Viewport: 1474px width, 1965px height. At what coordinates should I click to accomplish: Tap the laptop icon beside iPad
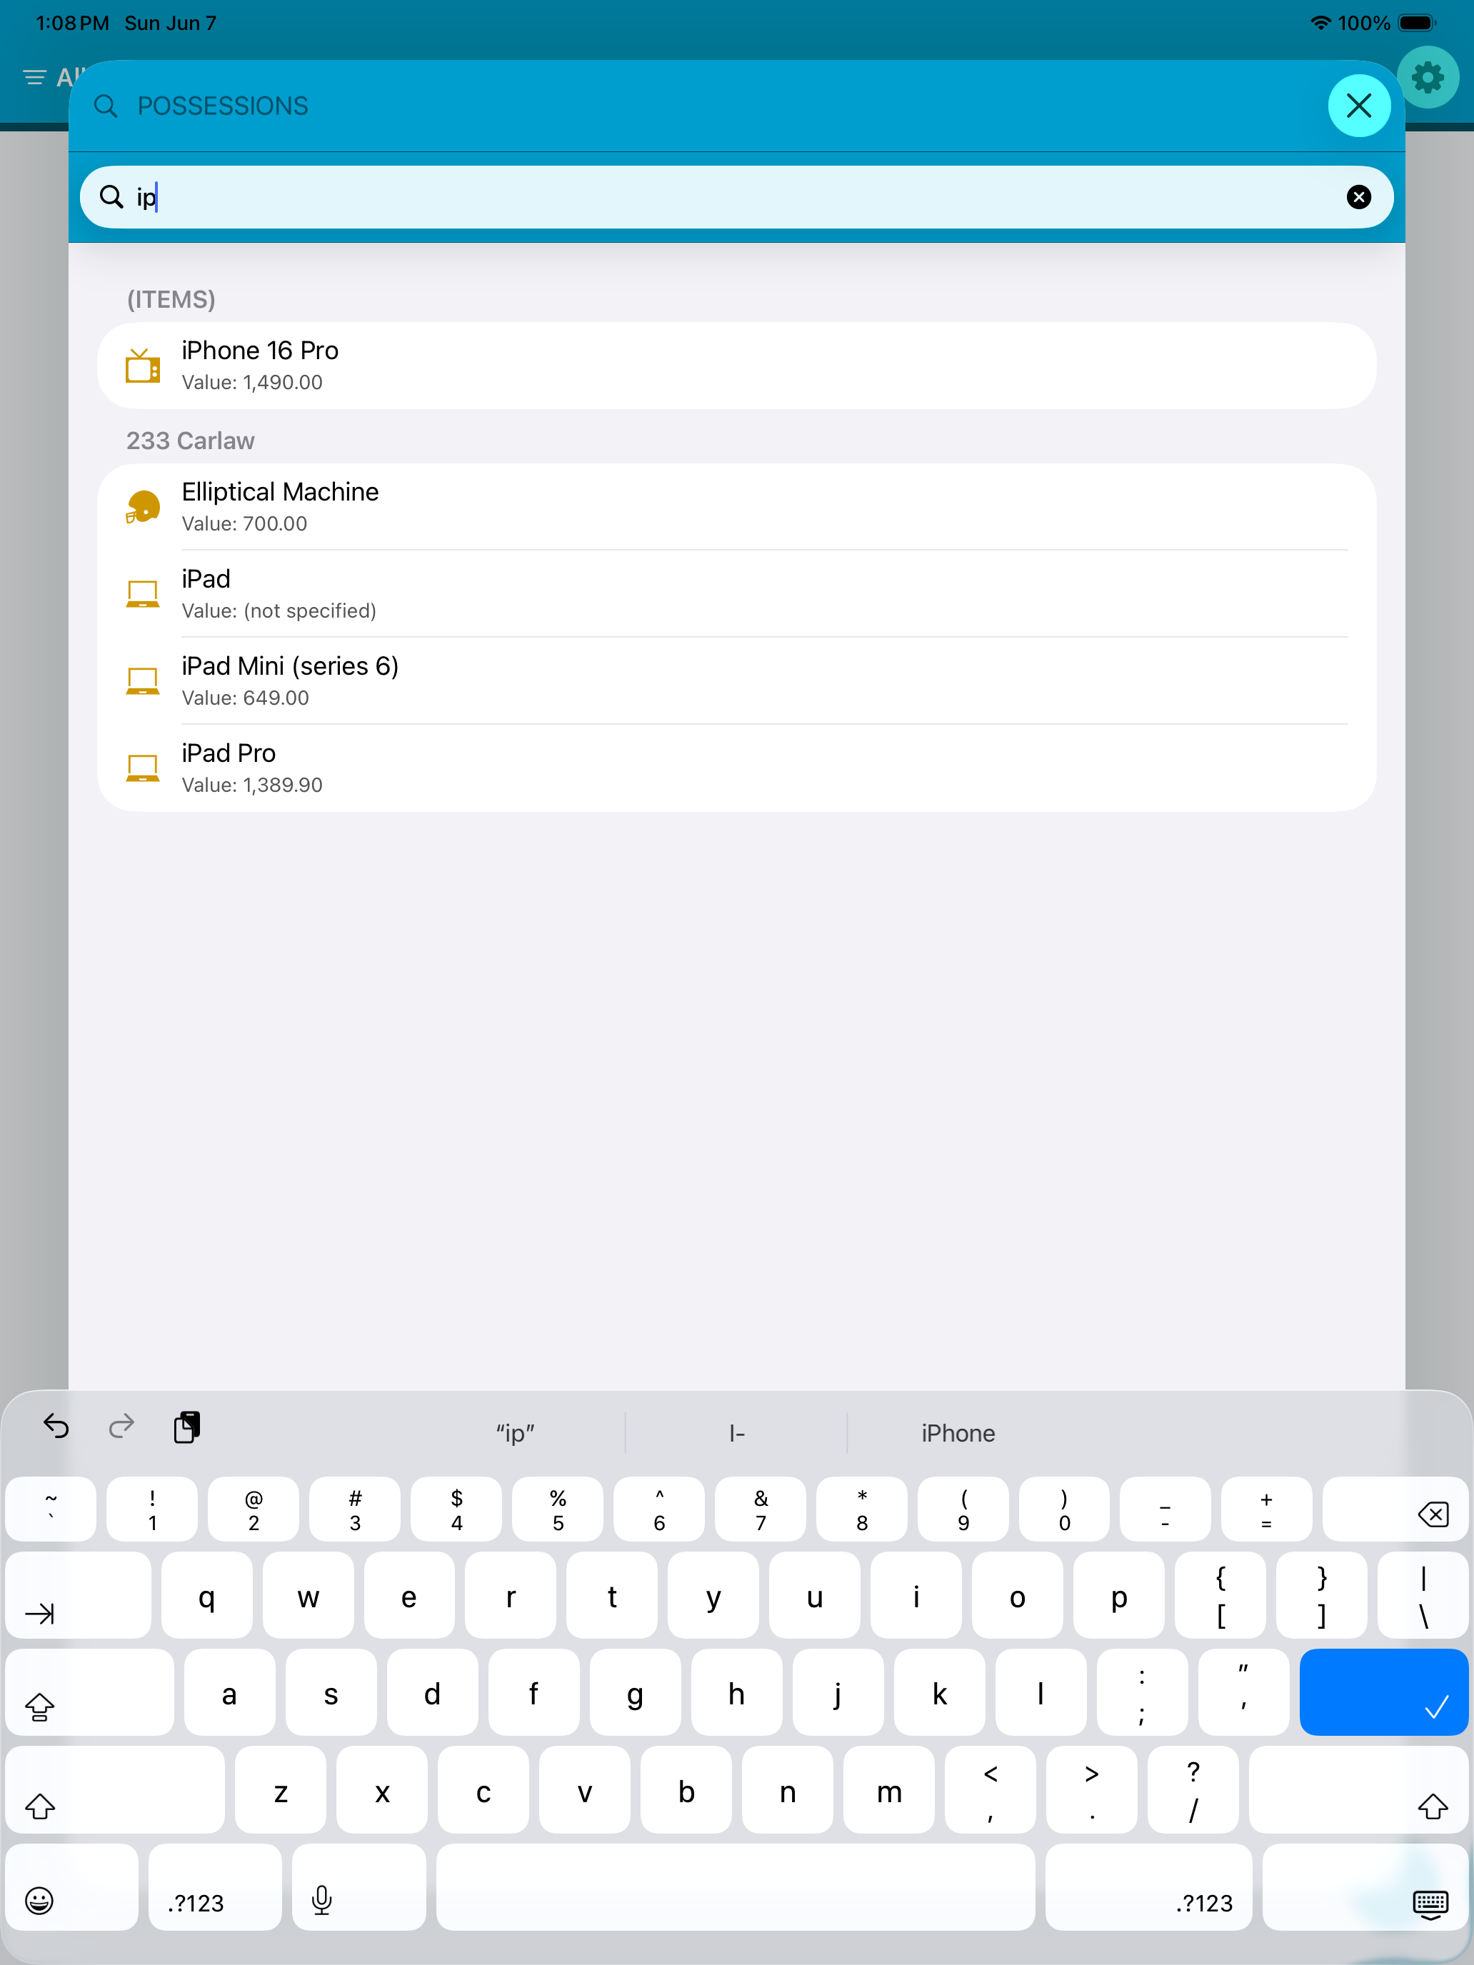click(x=142, y=593)
